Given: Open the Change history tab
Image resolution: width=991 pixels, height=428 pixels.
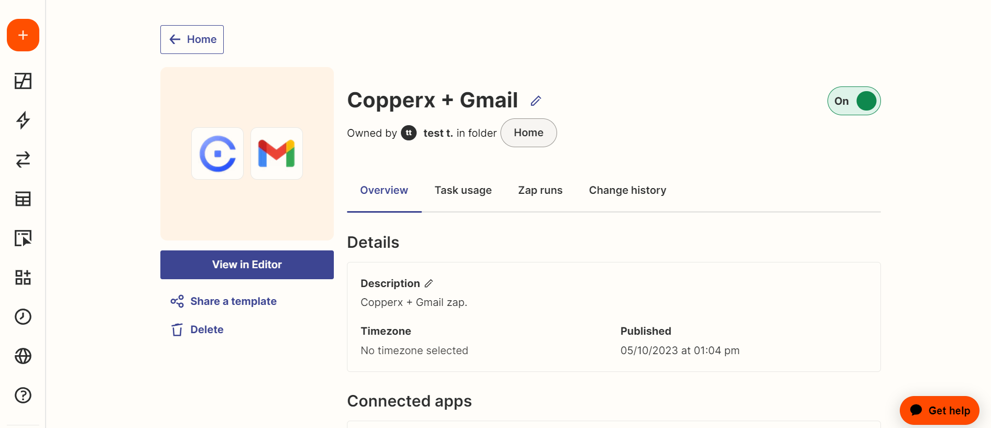Looking at the screenshot, I should (x=628, y=190).
